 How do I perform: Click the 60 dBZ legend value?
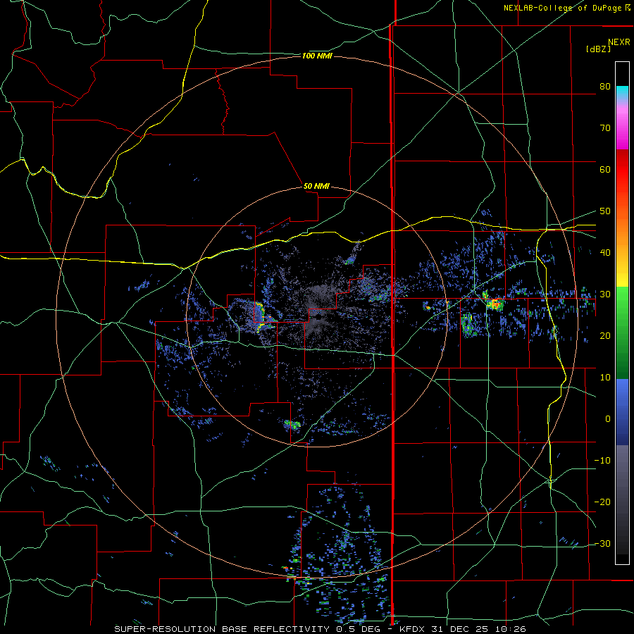pyautogui.click(x=605, y=169)
